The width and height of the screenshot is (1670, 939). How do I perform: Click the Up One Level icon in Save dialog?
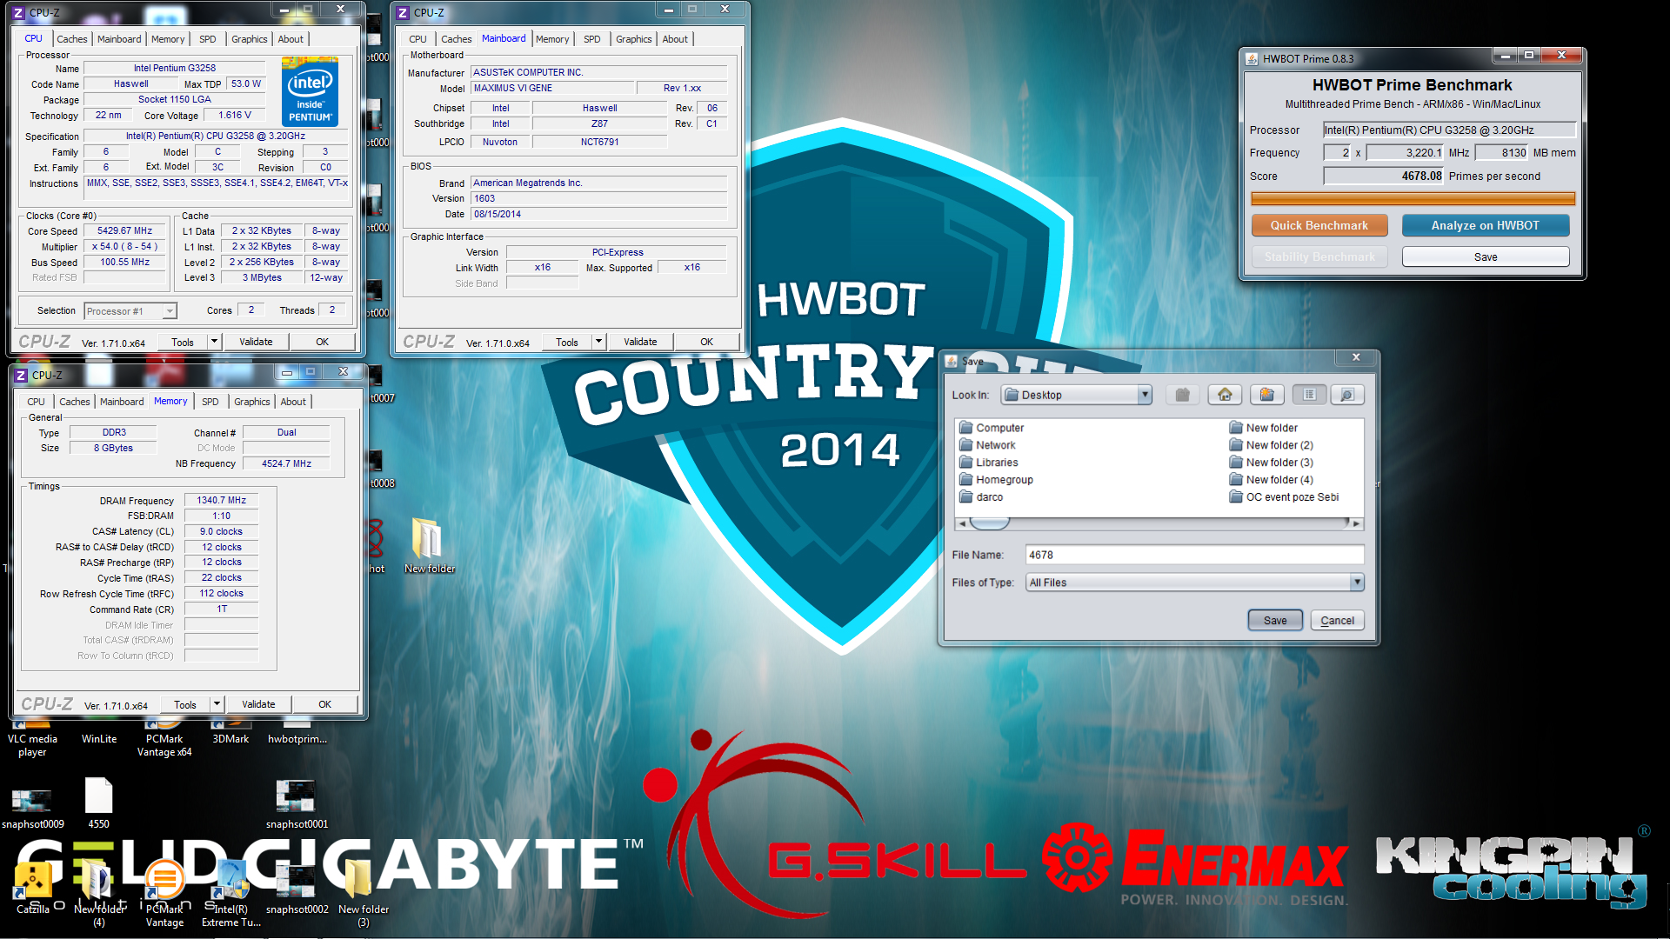[x=1182, y=396]
